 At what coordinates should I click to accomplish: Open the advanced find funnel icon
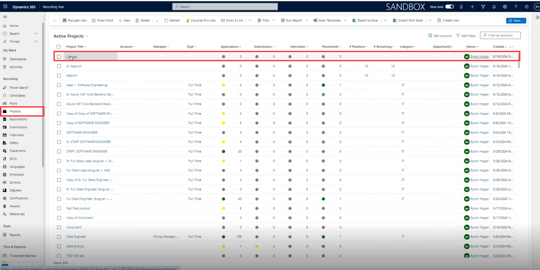click(483, 7)
